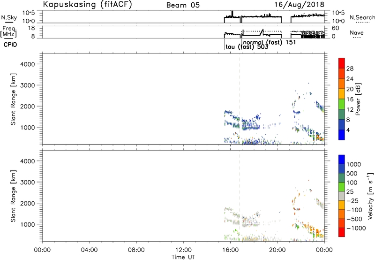Click the 00:00 tick label at left of the time axis
The height and width of the screenshot is (260, 375).
pyautogui.click(x=42, y=250)
